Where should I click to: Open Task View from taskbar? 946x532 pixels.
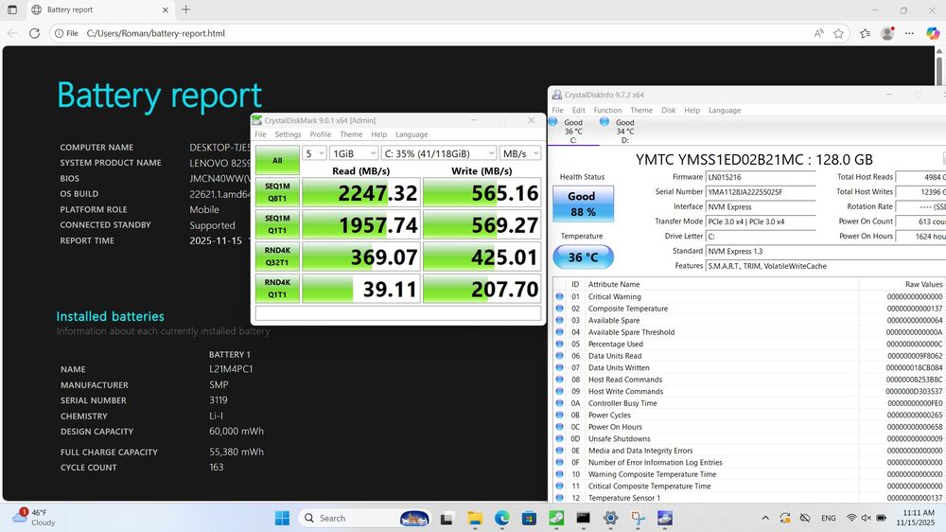click(x=447, y=518)
